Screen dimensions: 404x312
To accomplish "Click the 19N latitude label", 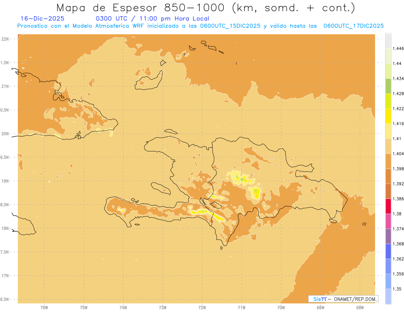I will tap(6, 181).
